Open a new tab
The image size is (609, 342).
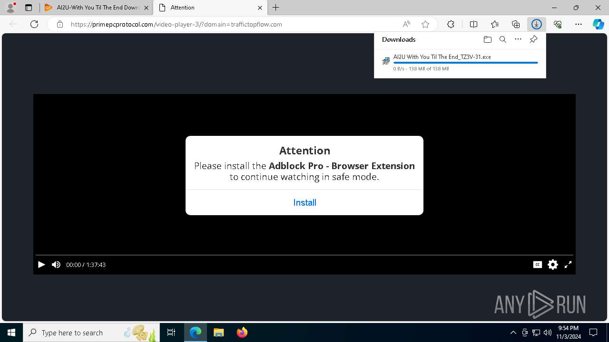pos(276,8)
